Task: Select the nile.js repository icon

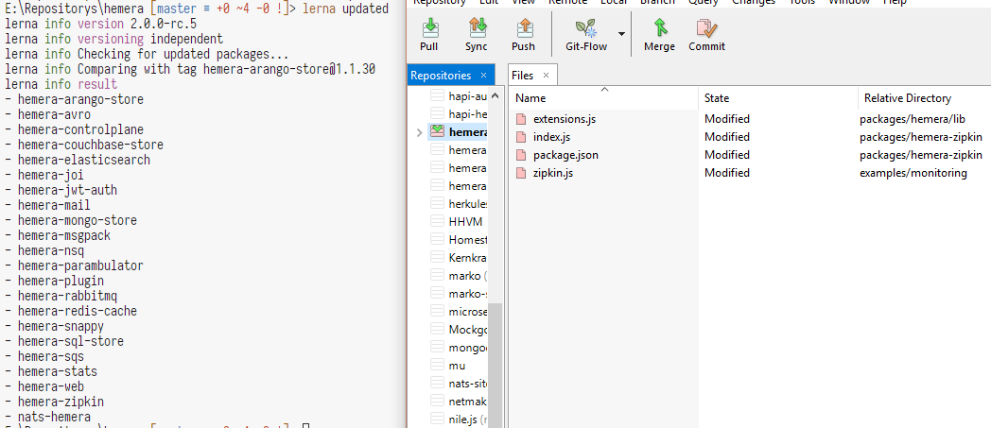Action: click(438, 418)
